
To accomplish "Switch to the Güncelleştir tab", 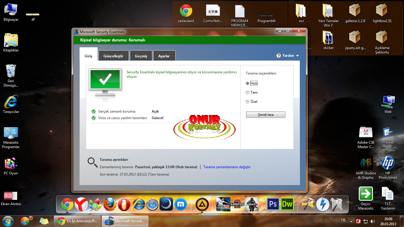I will coord(113,56).
